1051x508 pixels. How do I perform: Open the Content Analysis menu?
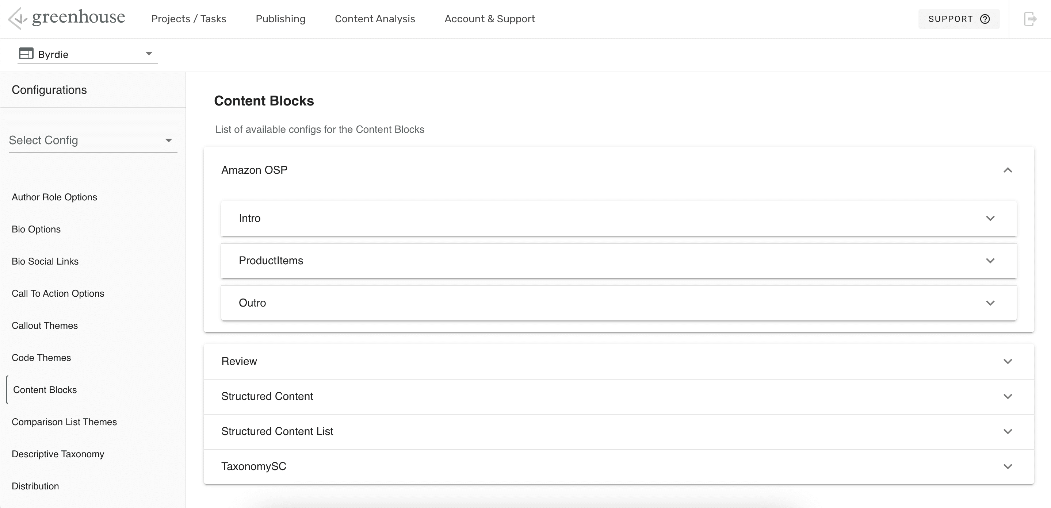(x=375, y=19)
